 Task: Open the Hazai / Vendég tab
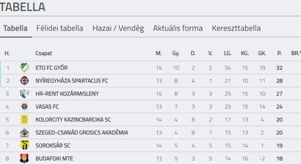click(118, 28)
